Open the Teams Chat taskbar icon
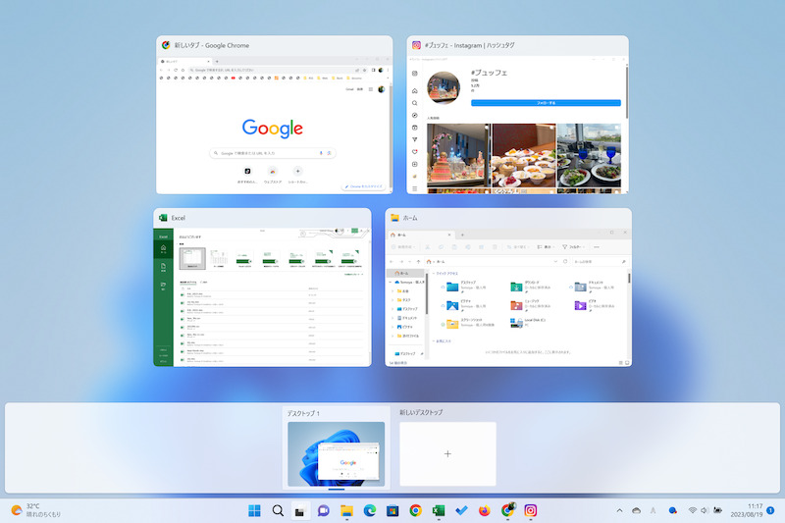The height and width of the screenshot is (523, 785). (324, 510)
